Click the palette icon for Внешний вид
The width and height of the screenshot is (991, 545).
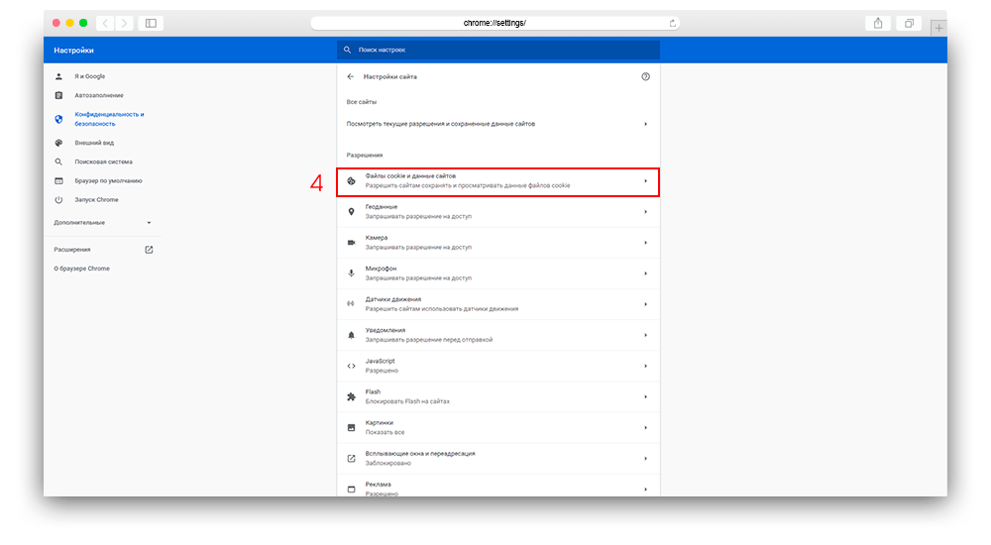tap(58, 143)
